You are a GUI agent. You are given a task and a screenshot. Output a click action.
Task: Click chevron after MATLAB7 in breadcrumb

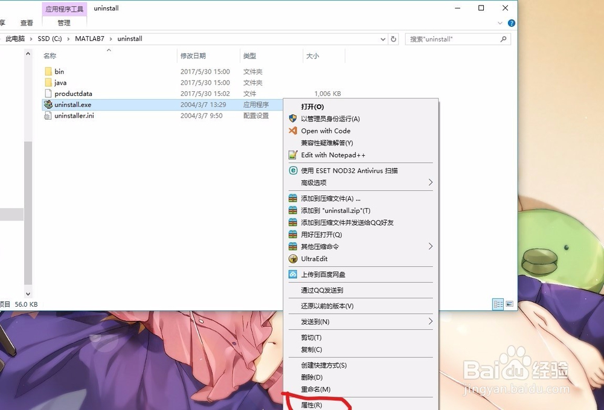(x=111, y=39)
